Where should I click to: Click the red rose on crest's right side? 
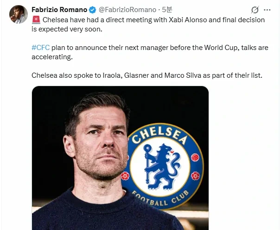click(x=195, y=176)
